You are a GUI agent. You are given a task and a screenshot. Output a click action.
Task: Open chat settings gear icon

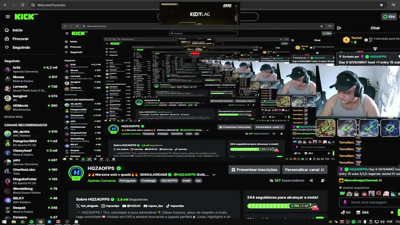392,212
